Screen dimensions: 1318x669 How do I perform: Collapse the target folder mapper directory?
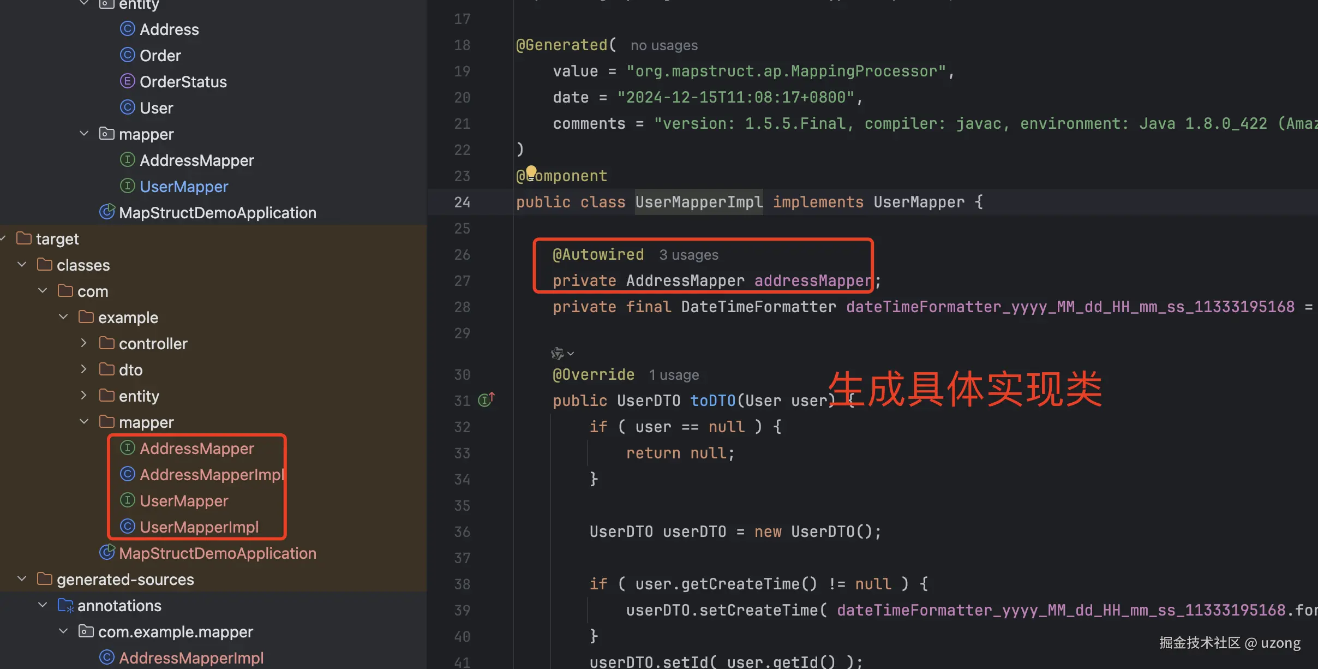[x=84, y=422]
